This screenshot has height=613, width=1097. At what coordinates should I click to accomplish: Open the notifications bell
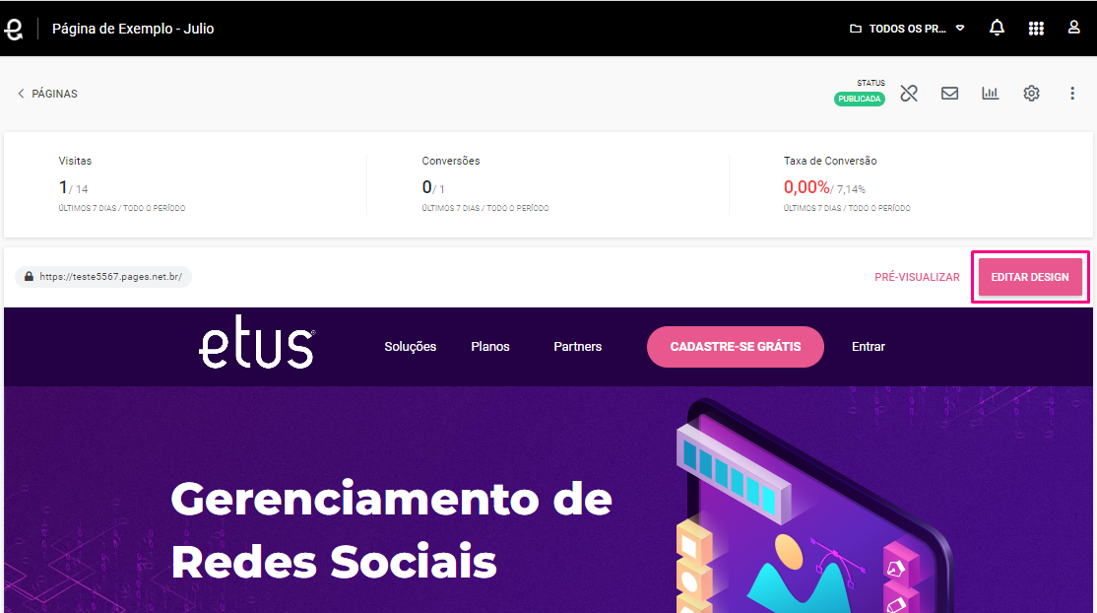997,28
